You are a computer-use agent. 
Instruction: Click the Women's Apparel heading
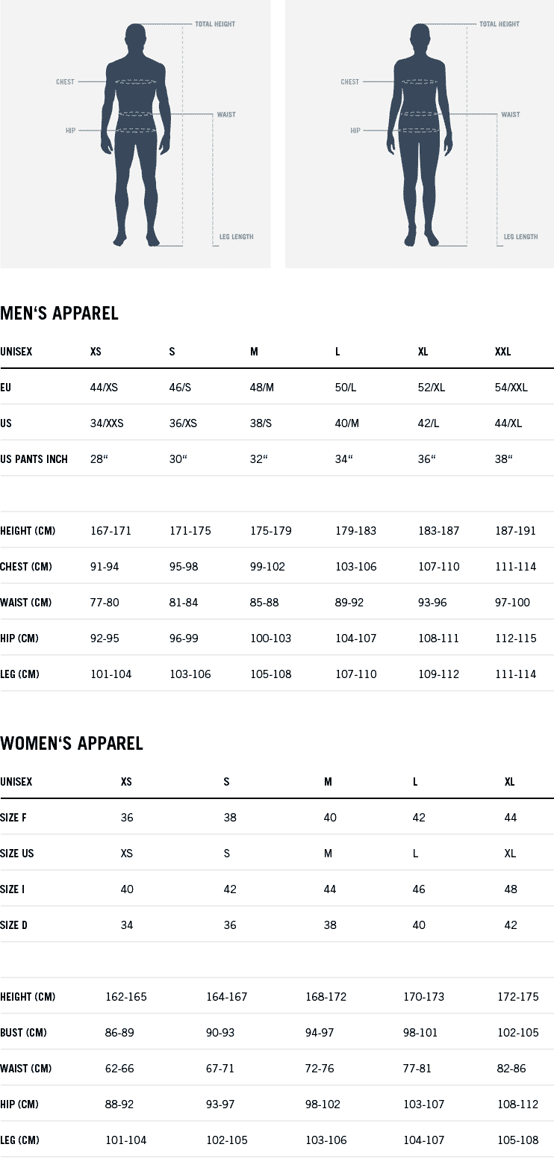[x=72, y=744]
